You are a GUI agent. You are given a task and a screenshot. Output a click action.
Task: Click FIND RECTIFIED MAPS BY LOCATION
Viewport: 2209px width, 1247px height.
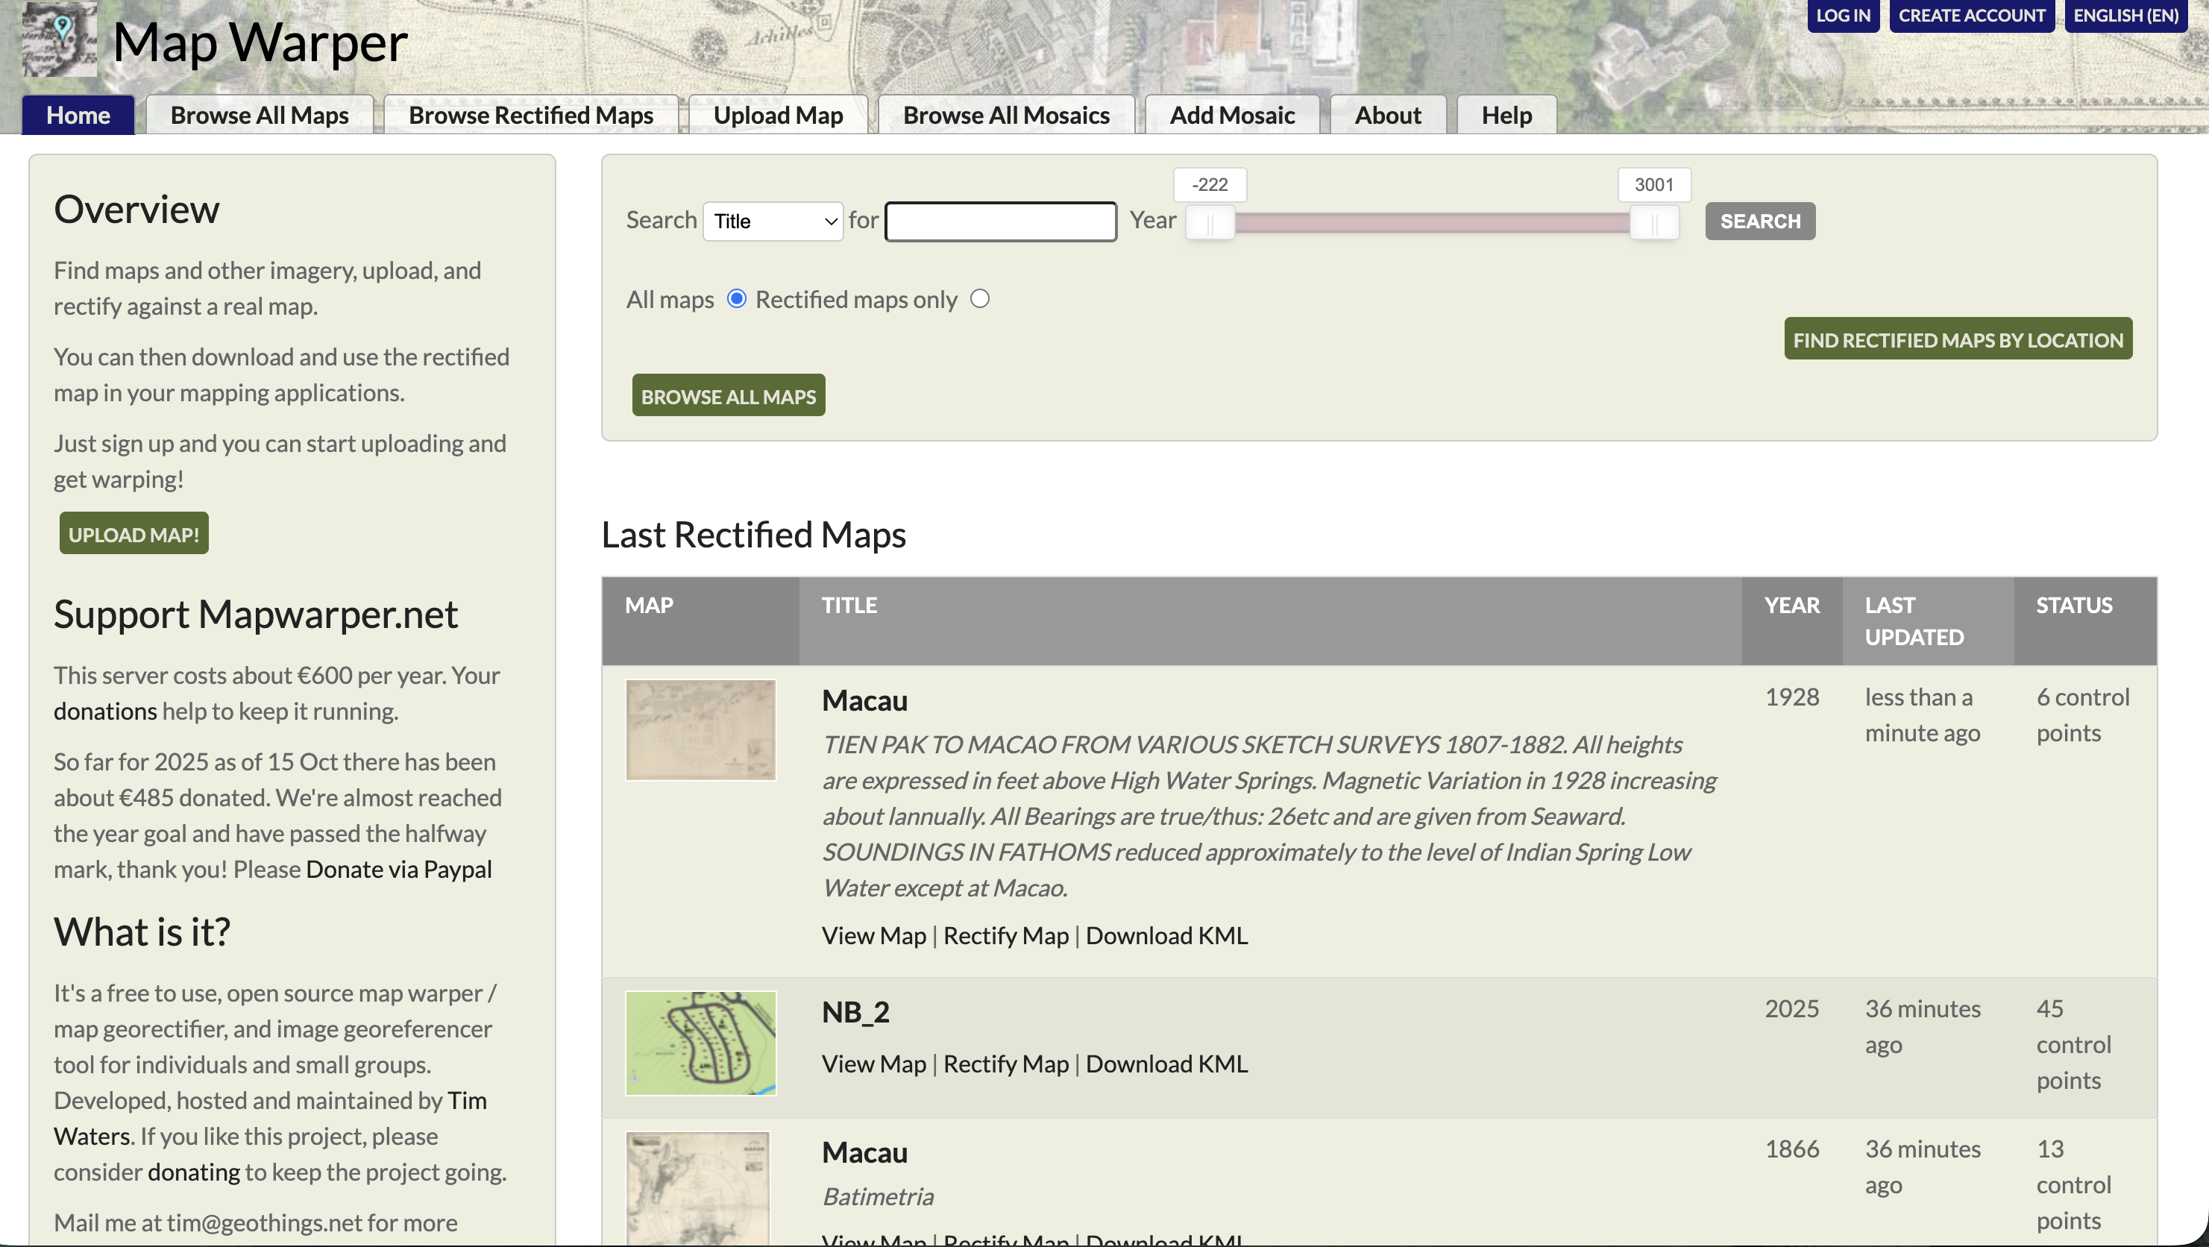pyautogui.click(x=1958, y=339)
